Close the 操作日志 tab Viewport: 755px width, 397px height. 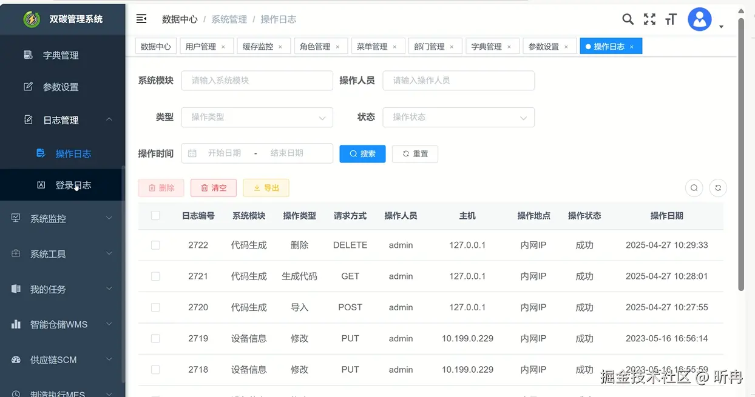pyautogui.click(x=632, y=47)
